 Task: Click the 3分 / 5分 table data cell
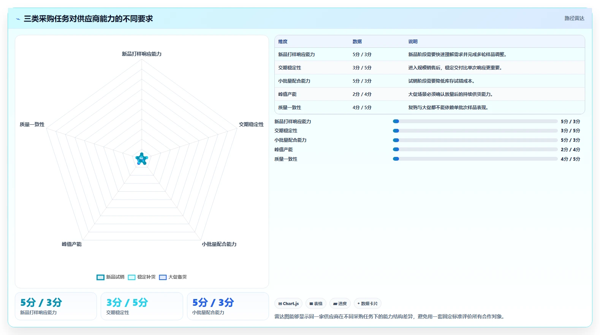[362, 68]
